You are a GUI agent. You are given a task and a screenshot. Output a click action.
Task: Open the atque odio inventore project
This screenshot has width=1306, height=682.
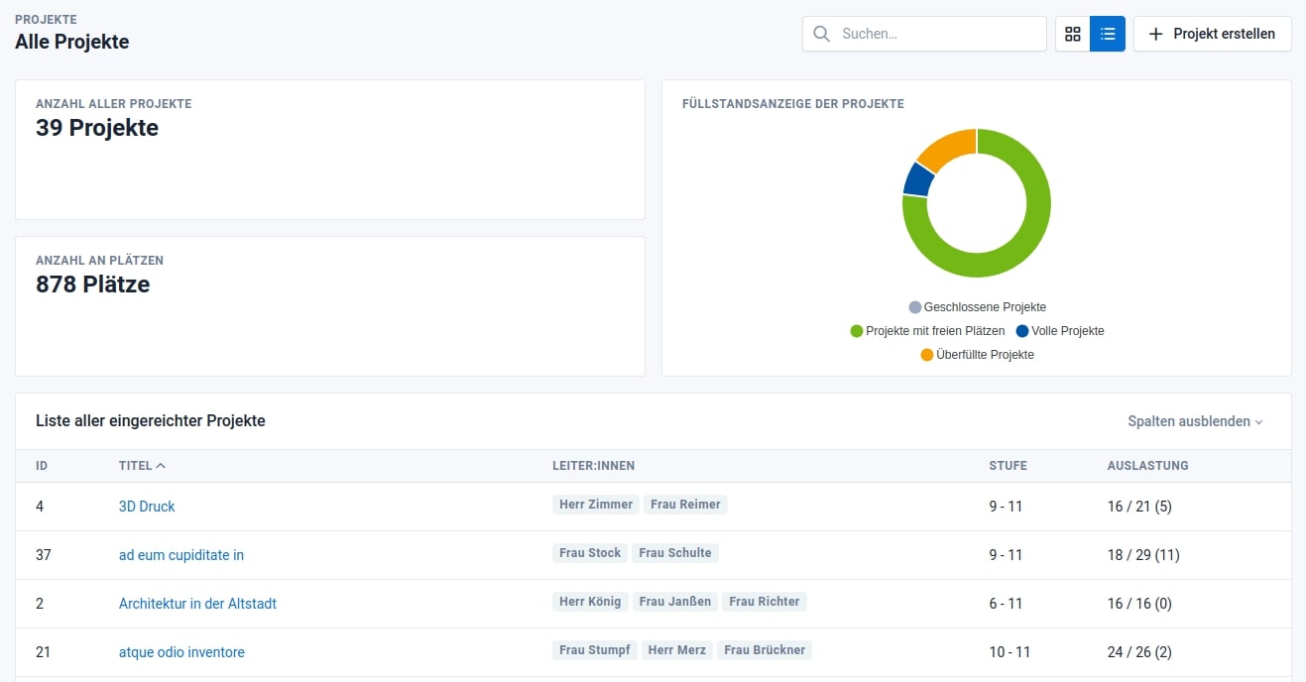[181, 652]
